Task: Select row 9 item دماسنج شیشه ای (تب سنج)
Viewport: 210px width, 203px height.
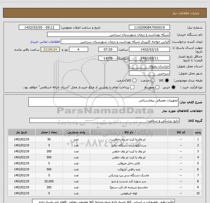Action: [x=129, y=187]
